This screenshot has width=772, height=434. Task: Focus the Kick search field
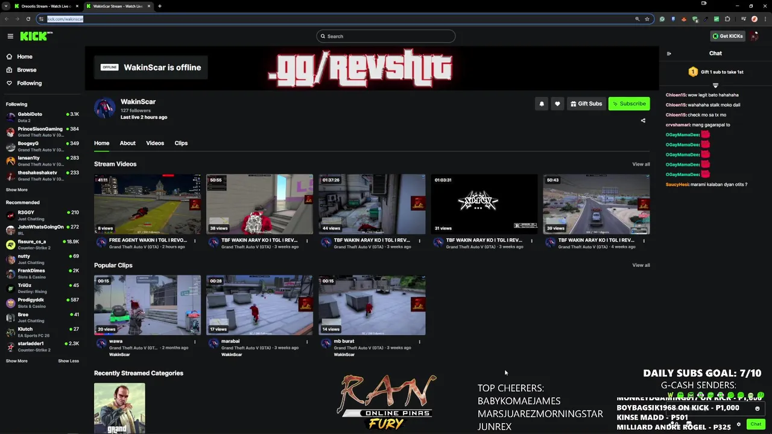386,36
